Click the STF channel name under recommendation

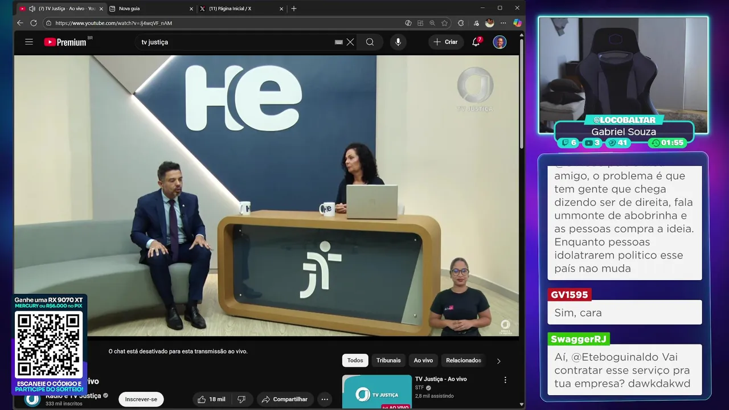(x=420, y=388)
